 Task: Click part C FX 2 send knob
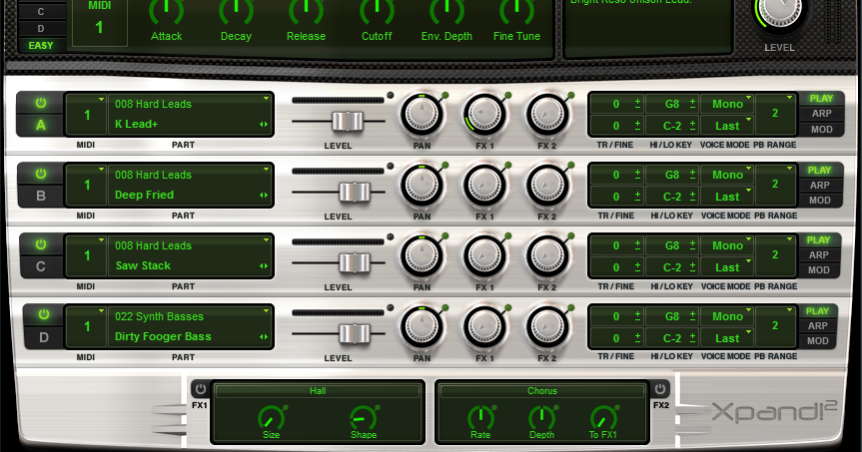(x=547, y=256)
